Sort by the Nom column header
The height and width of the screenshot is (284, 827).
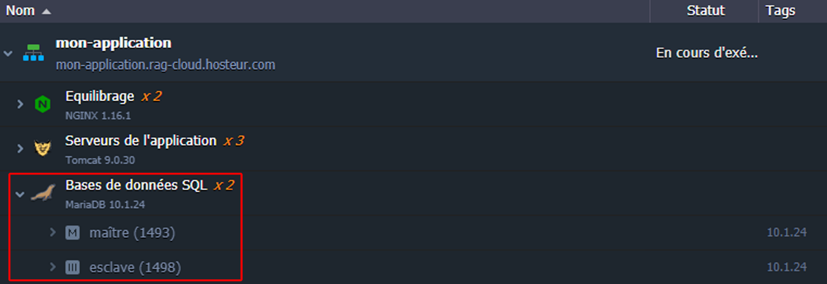20,11
